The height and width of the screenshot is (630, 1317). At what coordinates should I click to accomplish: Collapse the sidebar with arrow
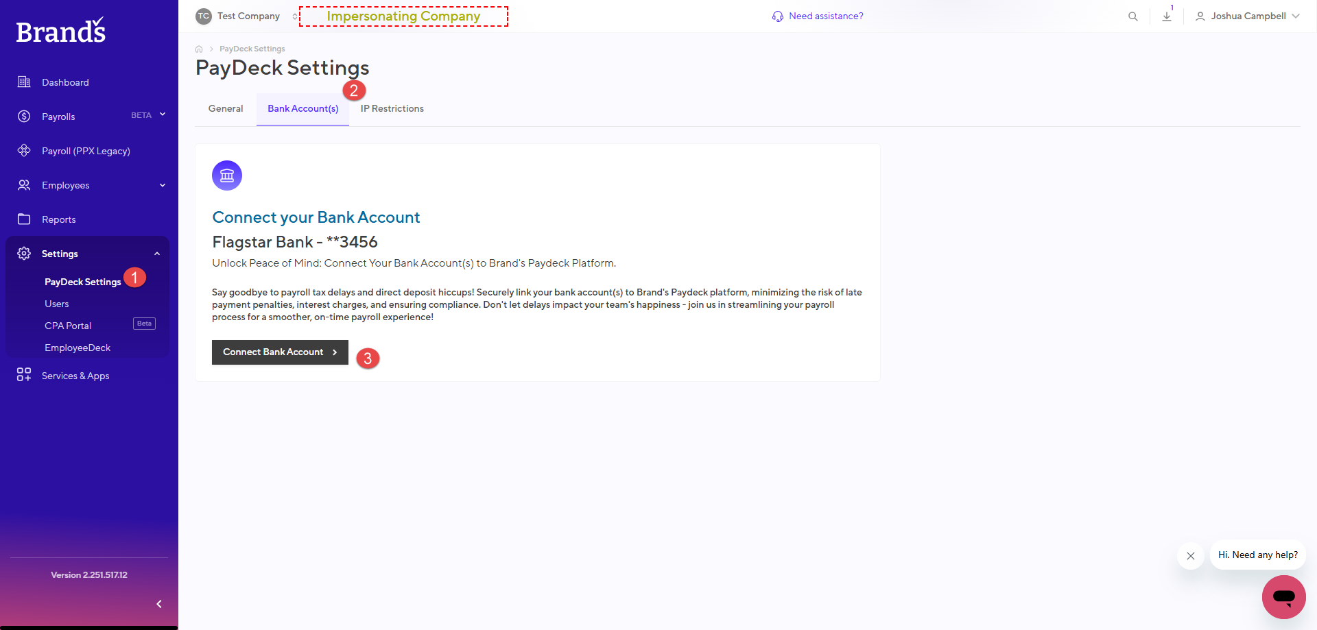click(x=159, y=604)
